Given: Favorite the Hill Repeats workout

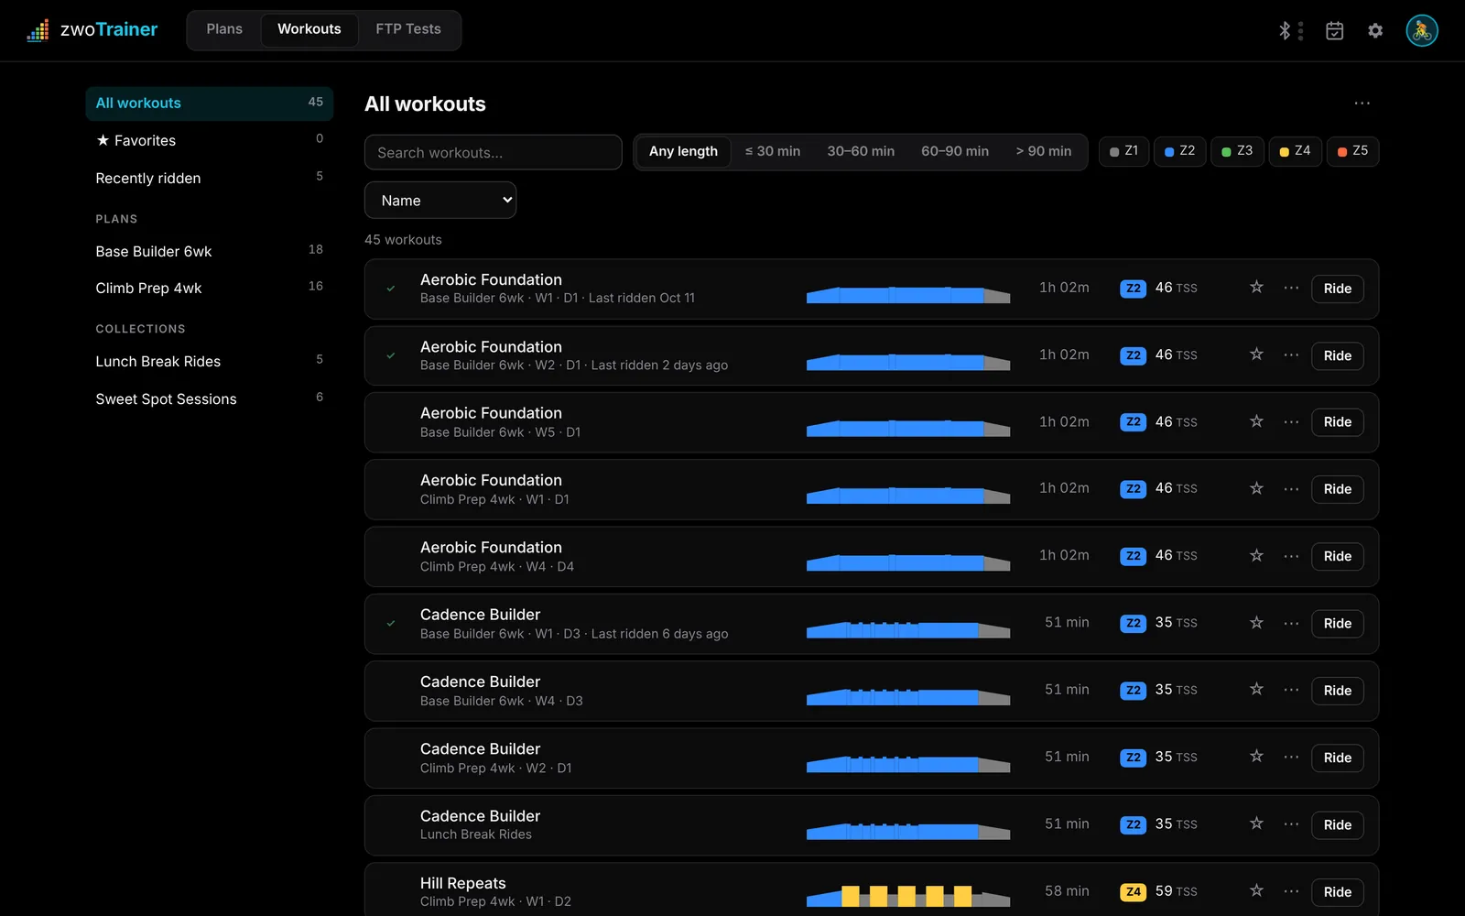Looking at the screenshot, I should [1256, 890].
